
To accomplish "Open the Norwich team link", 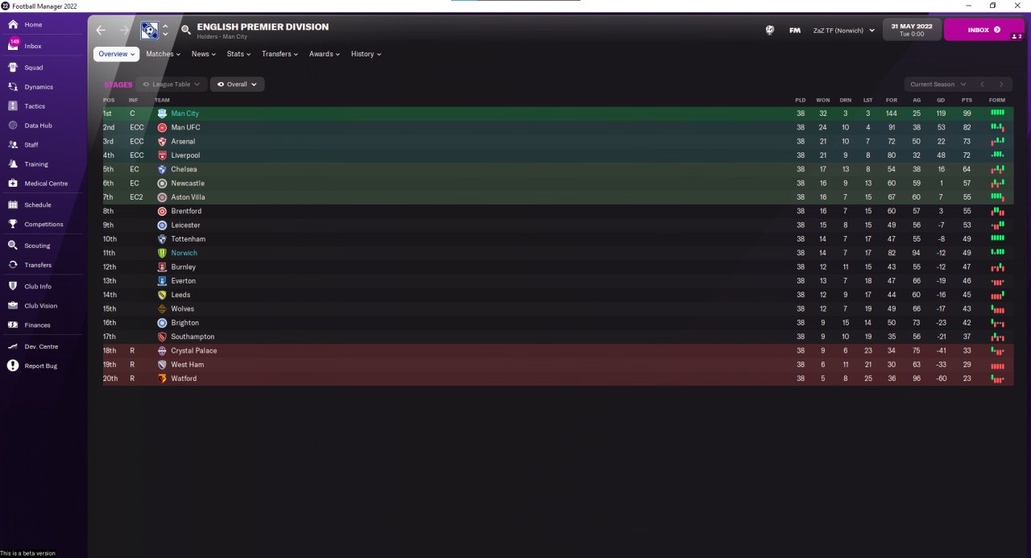I will click(184, 253).
